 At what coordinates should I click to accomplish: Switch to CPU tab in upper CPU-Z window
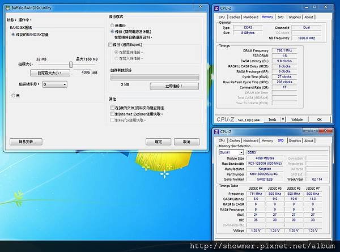pos(222,17)
